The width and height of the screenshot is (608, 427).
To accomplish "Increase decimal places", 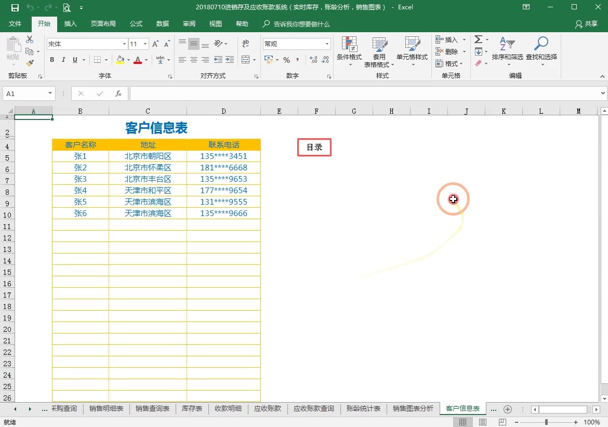I will [x=314, y=60].
